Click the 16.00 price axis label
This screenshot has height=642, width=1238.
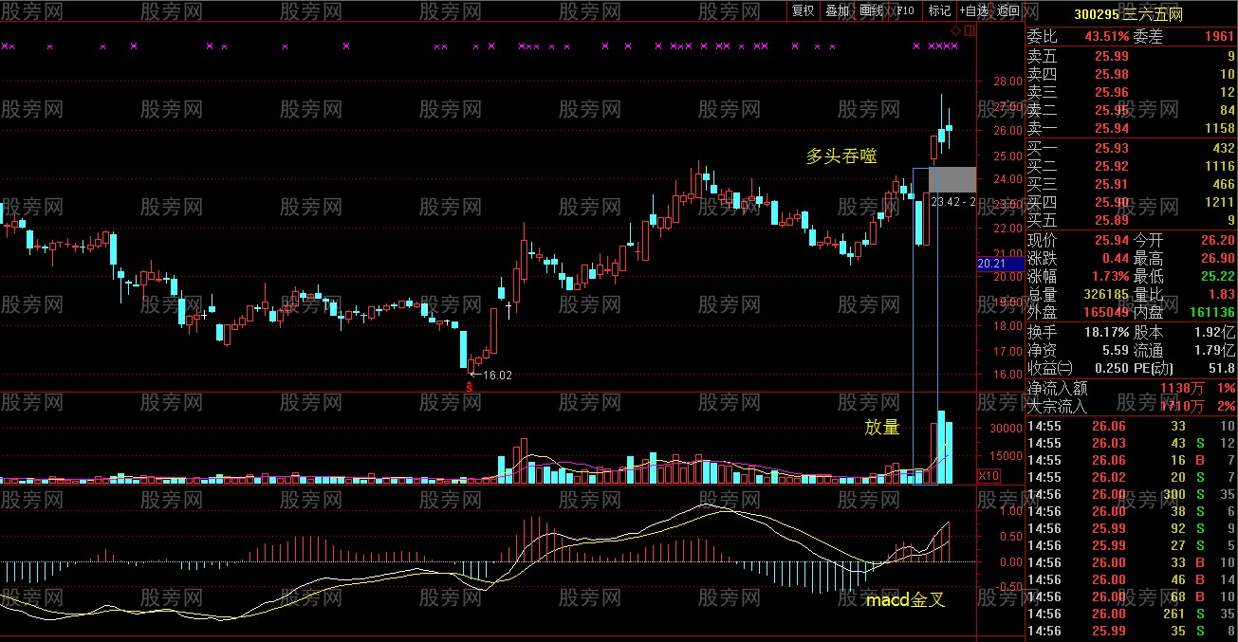pos(1006,375)
